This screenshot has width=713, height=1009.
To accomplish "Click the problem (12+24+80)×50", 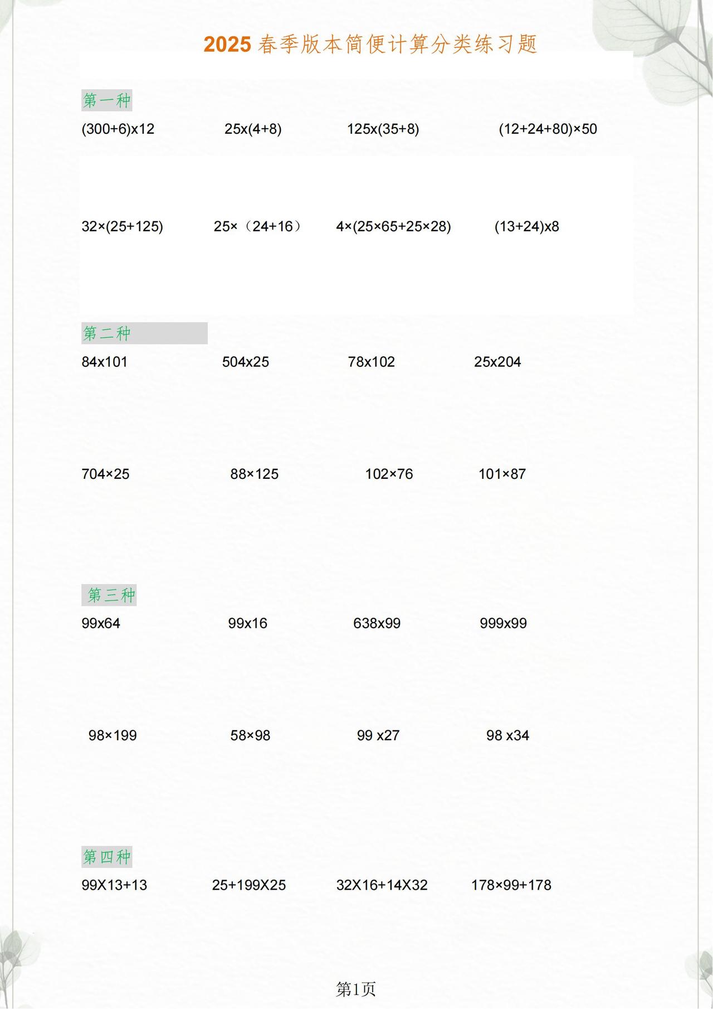I will coord(548,129).
